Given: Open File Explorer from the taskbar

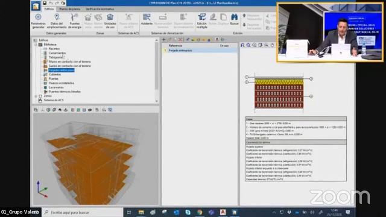Looking at the screenshot, I should (141, 212).
